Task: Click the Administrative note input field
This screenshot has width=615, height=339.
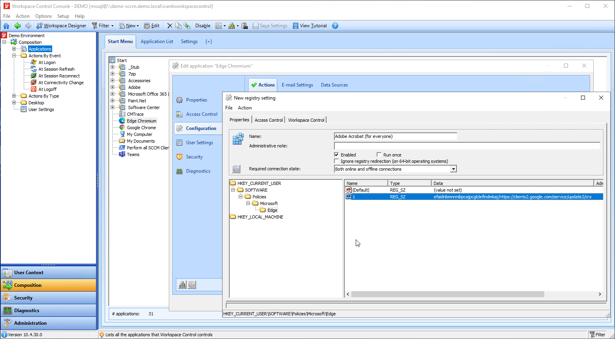Action: [467, 146]
